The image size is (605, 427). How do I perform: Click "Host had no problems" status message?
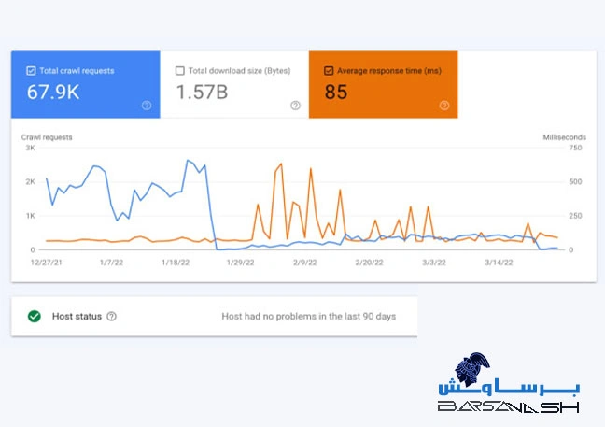308,317
